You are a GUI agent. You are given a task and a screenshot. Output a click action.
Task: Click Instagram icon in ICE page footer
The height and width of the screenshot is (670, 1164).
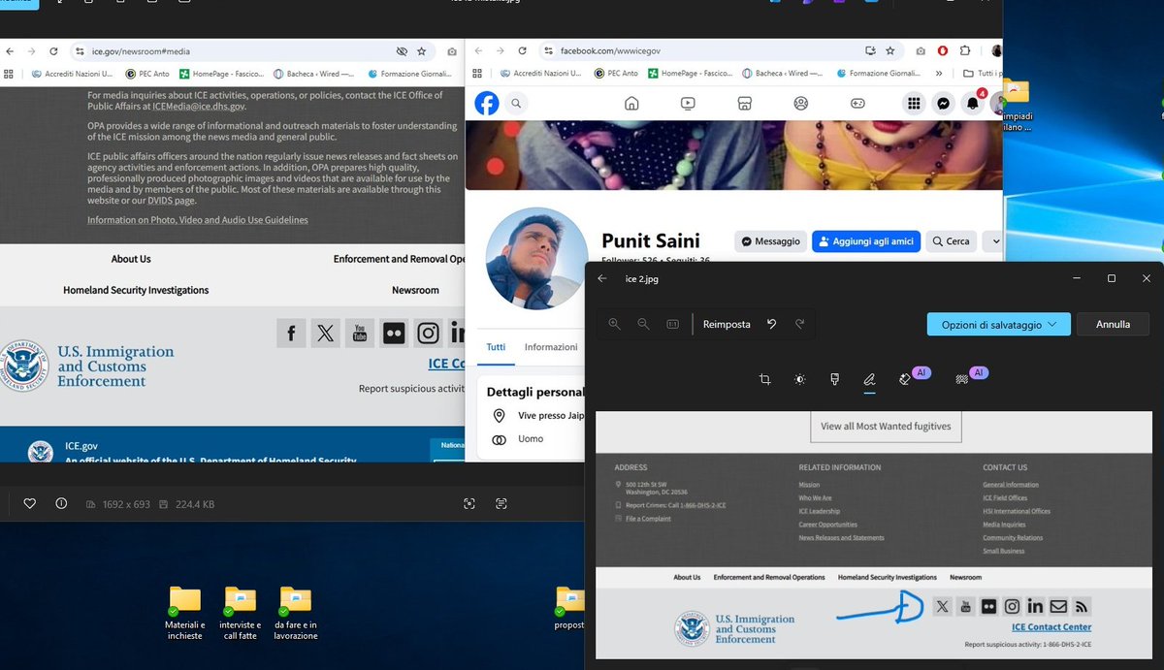click(428, 333)
